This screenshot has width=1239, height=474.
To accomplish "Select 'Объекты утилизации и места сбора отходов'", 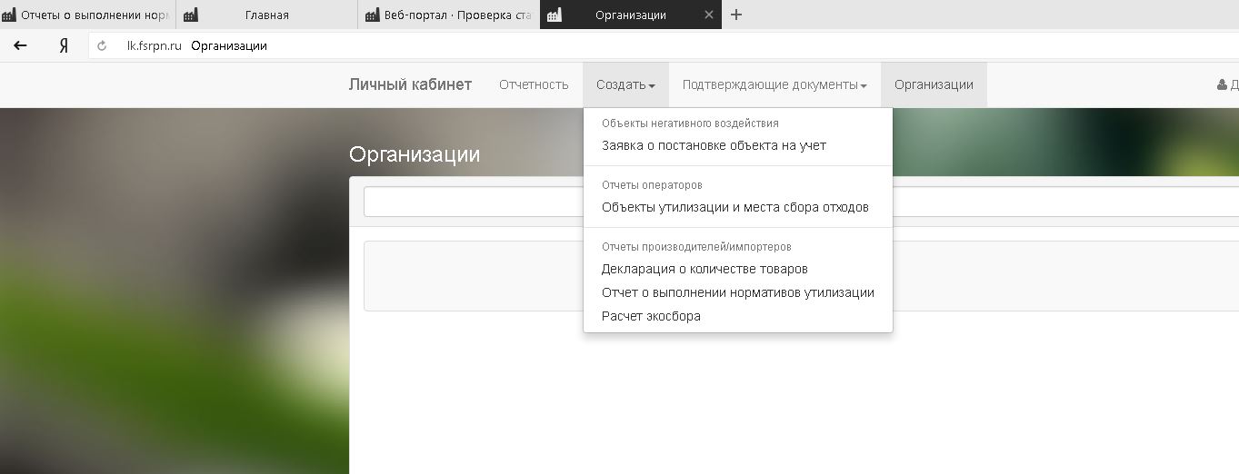I will click(x=734, y=207).
